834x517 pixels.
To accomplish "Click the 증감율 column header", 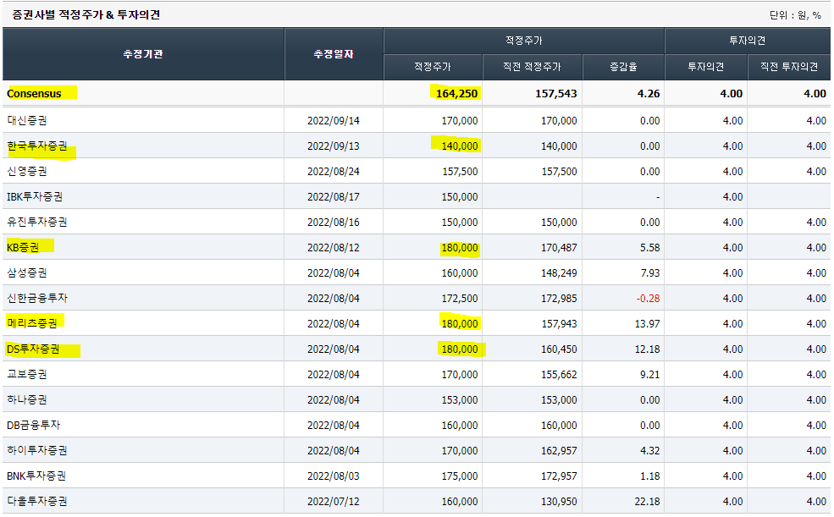I will click(623, 67).
